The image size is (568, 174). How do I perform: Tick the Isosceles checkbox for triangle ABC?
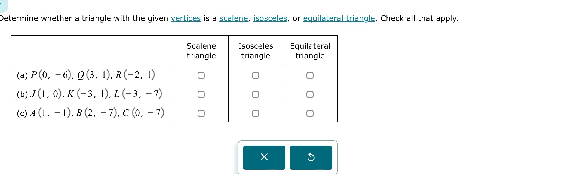[x=256, y=113]
